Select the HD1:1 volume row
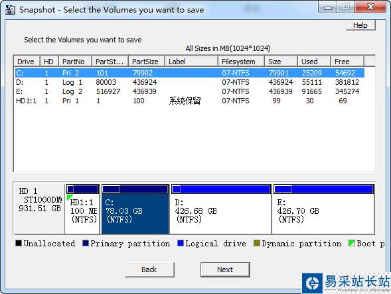Image resolution: width=391 pixels, height=294 pixels. pyautogui.click(x=189, y=101)
